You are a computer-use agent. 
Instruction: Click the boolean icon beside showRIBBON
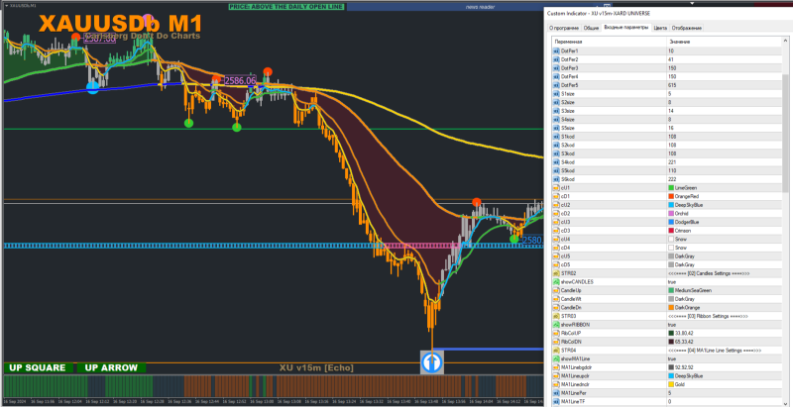click(557, 325)
